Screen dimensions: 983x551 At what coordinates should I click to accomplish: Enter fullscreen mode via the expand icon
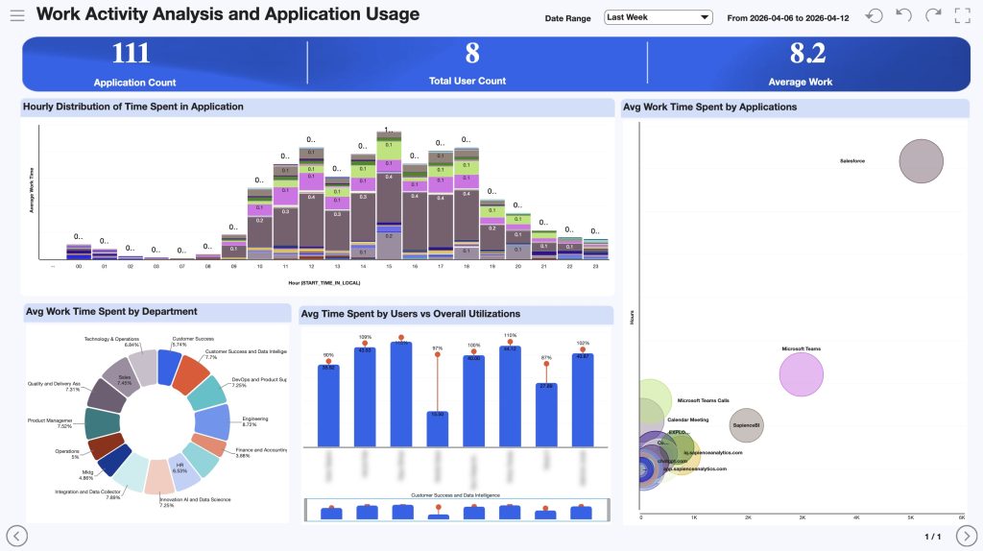point(962,16)
